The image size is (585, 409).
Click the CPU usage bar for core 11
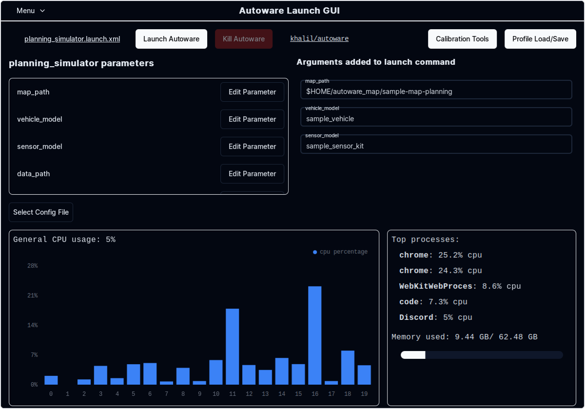tap(233, 346)
